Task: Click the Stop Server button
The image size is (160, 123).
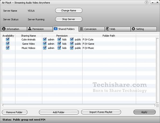Action: pos(69,19)
